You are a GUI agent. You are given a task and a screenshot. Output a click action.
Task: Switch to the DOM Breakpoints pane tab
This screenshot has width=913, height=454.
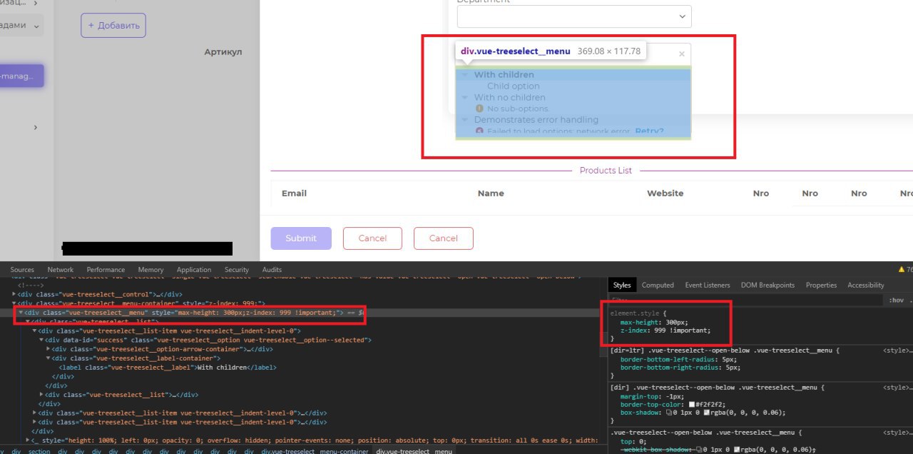click(x=767, y=285)
